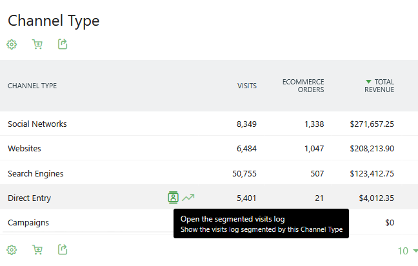Click the top ecommerce cart icon
The height and width of the screenshot is (266, 418).
[37, 44]
